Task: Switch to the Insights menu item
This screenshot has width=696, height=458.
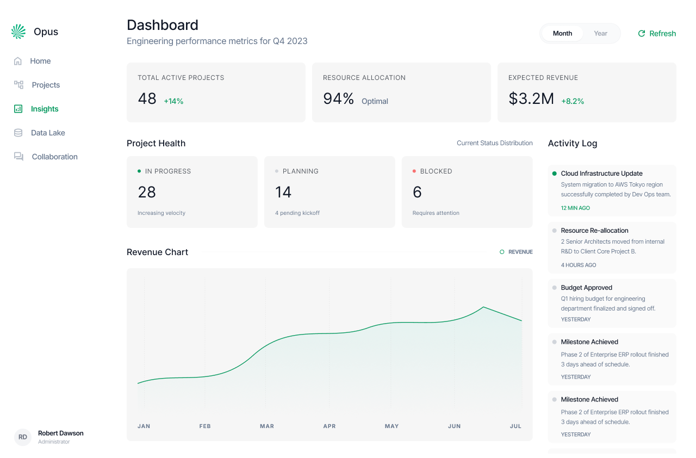Action: 43,109
